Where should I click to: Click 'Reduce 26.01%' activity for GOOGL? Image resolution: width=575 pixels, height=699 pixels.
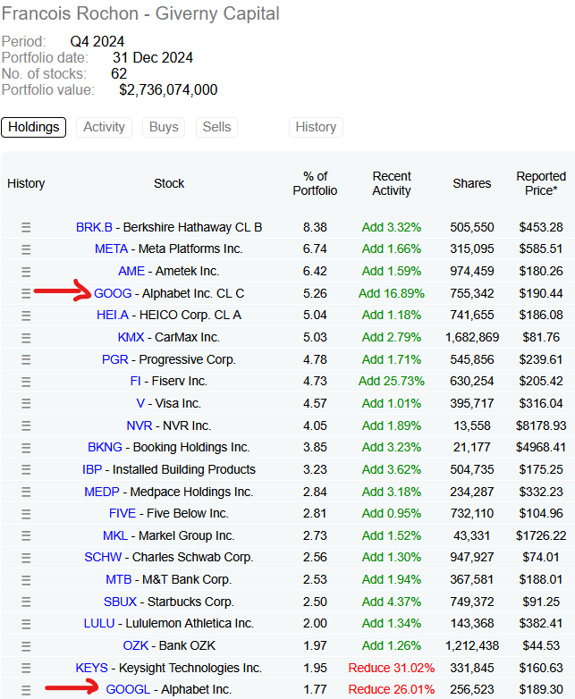392,690
